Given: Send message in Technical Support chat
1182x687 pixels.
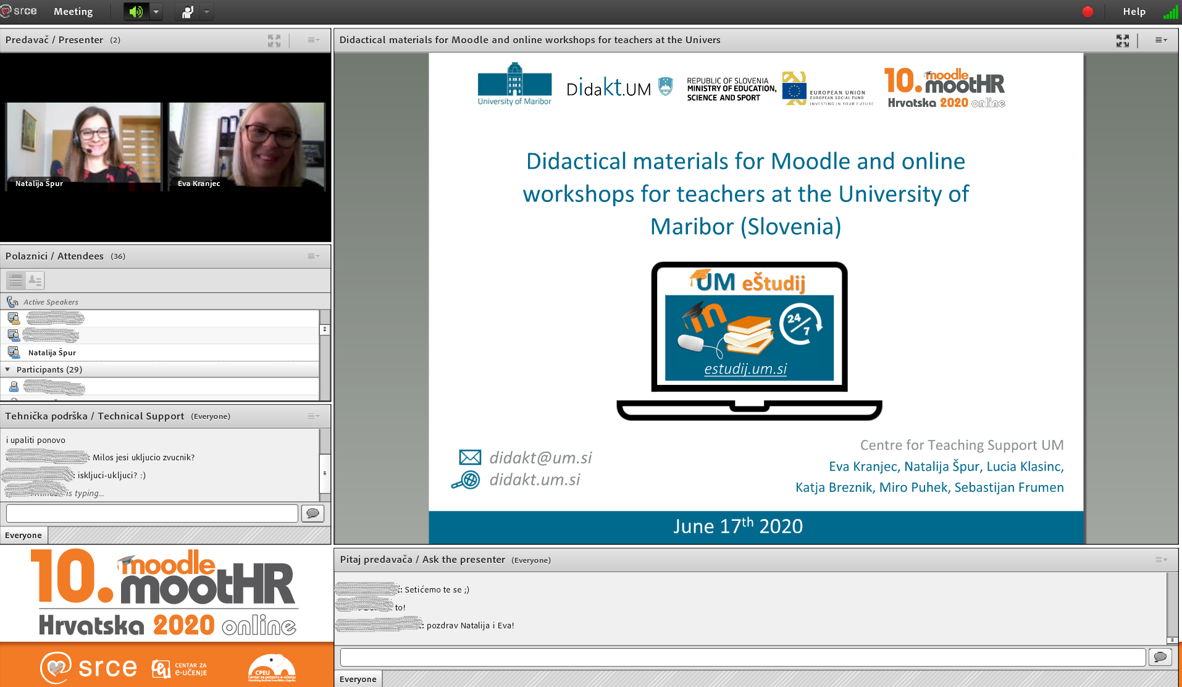Looking at the screenshot, I should pyautogui.click(x=312, y=513).
